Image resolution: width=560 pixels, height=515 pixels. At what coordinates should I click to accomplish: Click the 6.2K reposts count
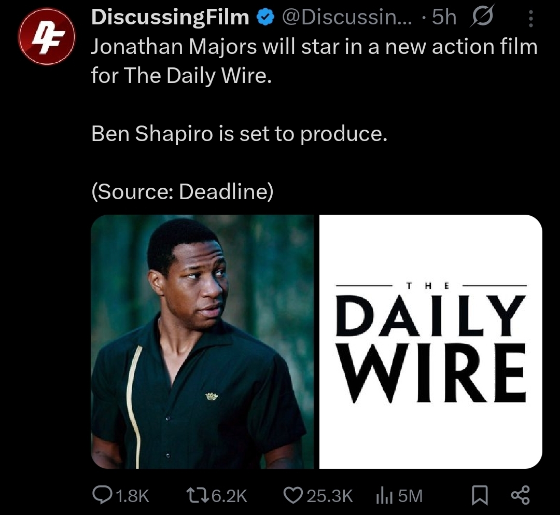pos(229,496)
